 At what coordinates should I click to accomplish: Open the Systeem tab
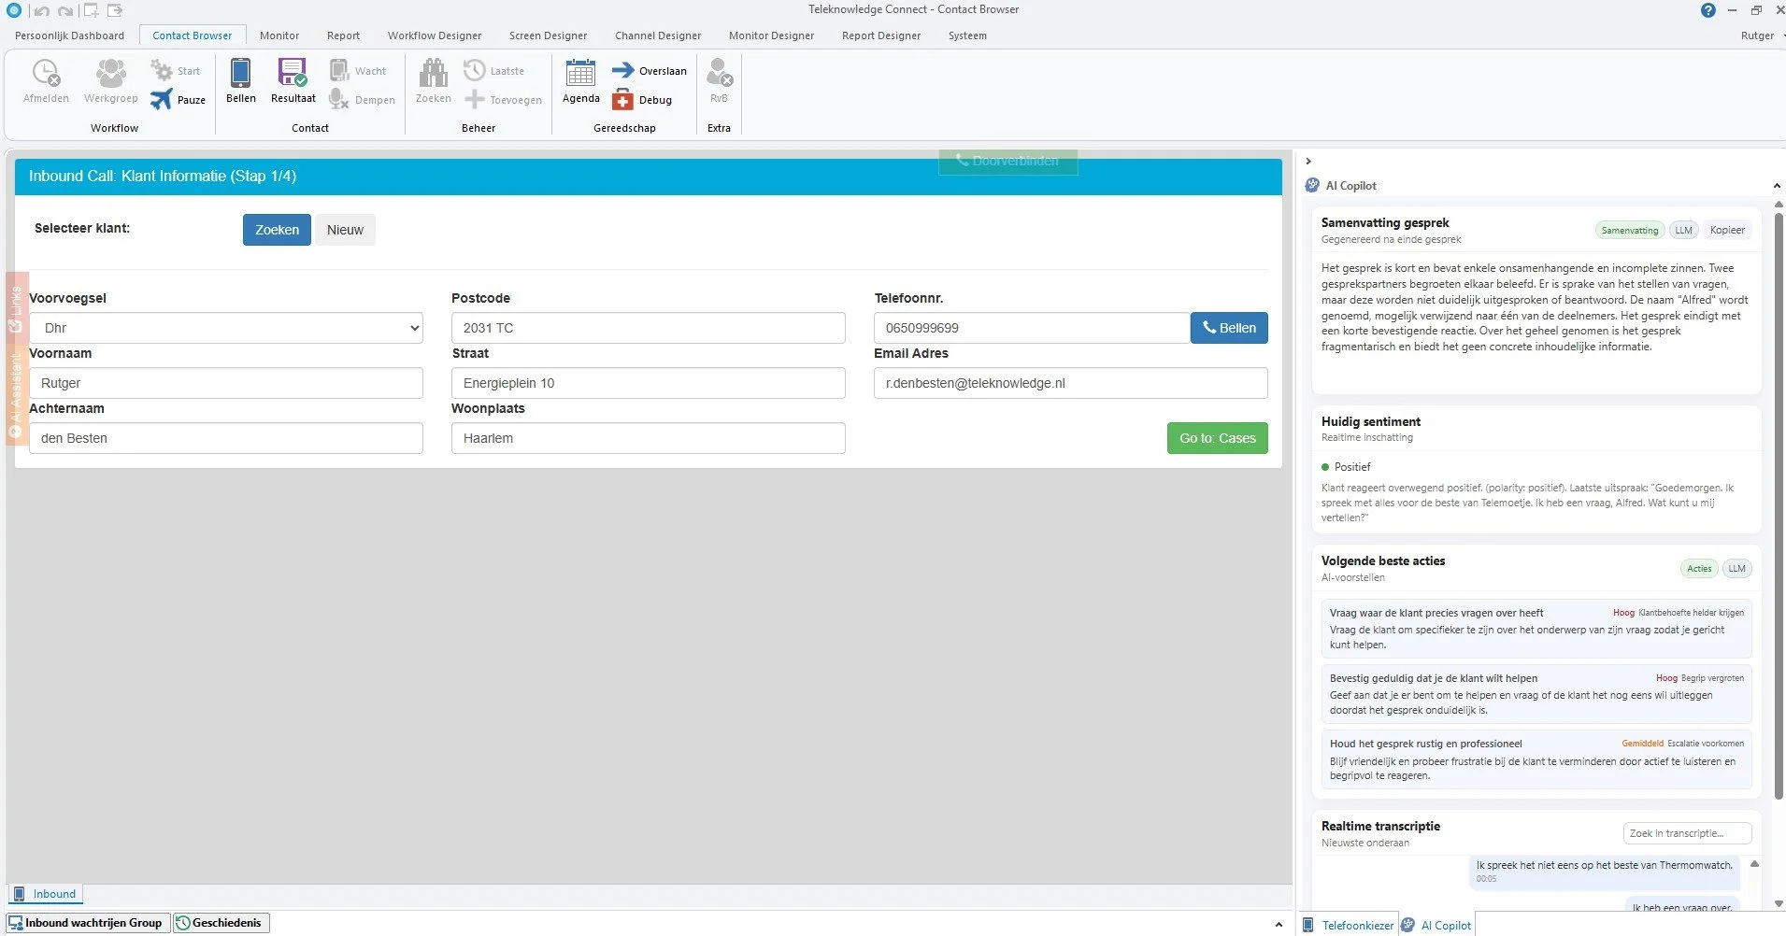point(967,35)
